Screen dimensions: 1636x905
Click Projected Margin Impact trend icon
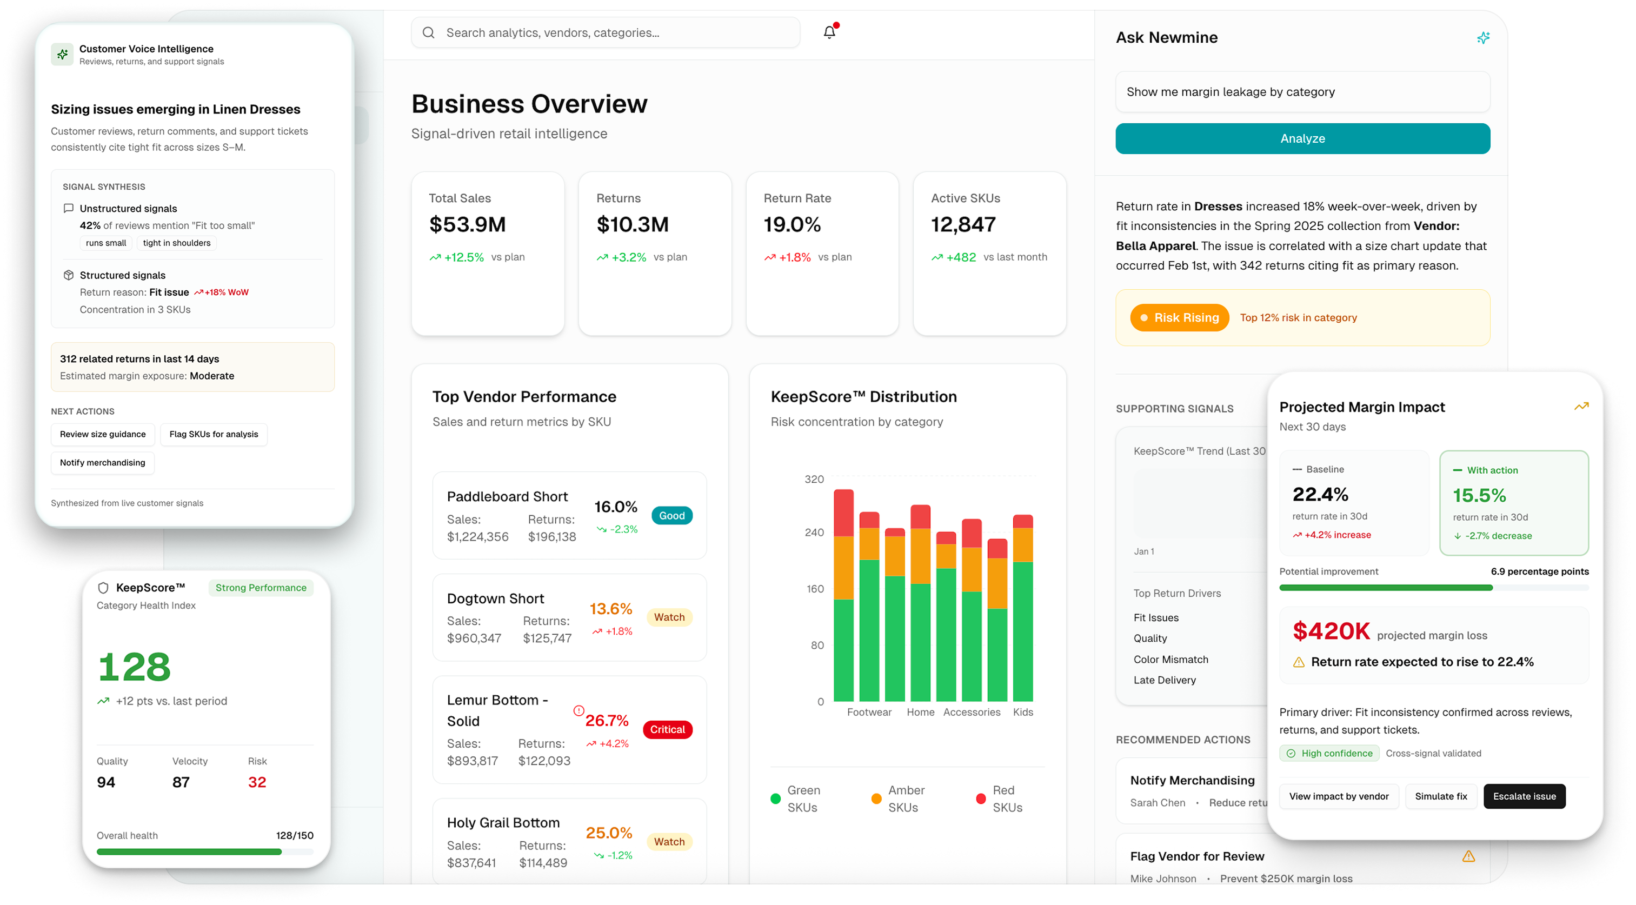tap(1581, 407)
